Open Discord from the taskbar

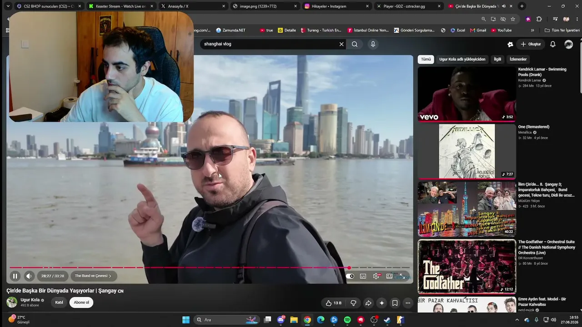point(281,320)
